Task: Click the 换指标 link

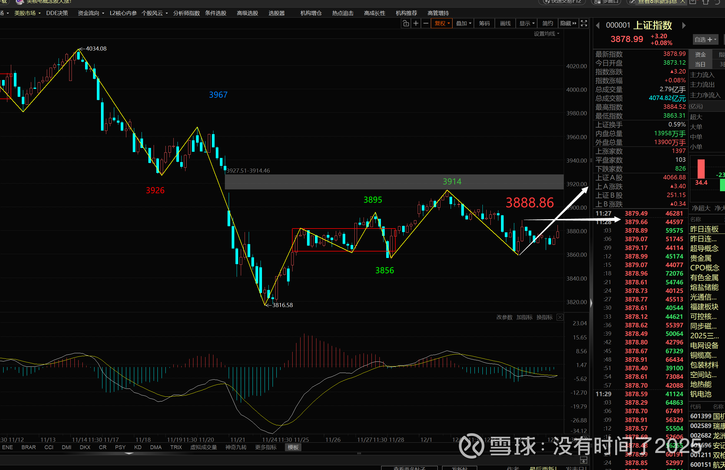Action: coord(544,317)
